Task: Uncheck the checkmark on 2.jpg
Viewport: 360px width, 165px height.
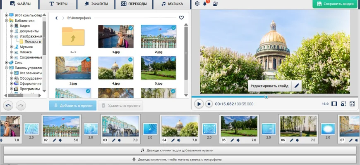Action: click(173, 28)
